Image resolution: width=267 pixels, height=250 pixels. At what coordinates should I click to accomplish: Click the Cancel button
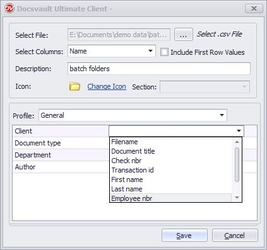click(x=235, y=236)
